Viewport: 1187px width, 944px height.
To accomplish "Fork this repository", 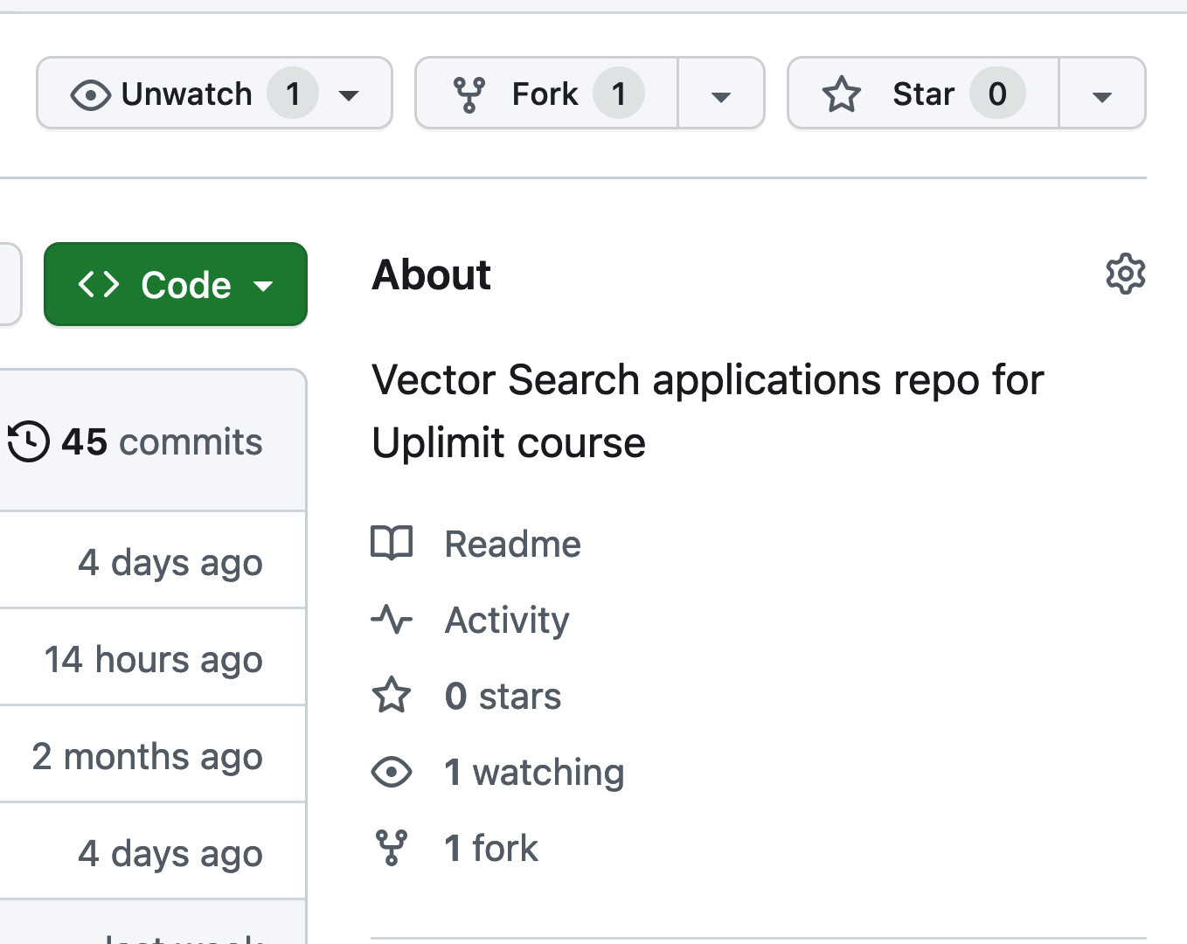I will 546,94.
